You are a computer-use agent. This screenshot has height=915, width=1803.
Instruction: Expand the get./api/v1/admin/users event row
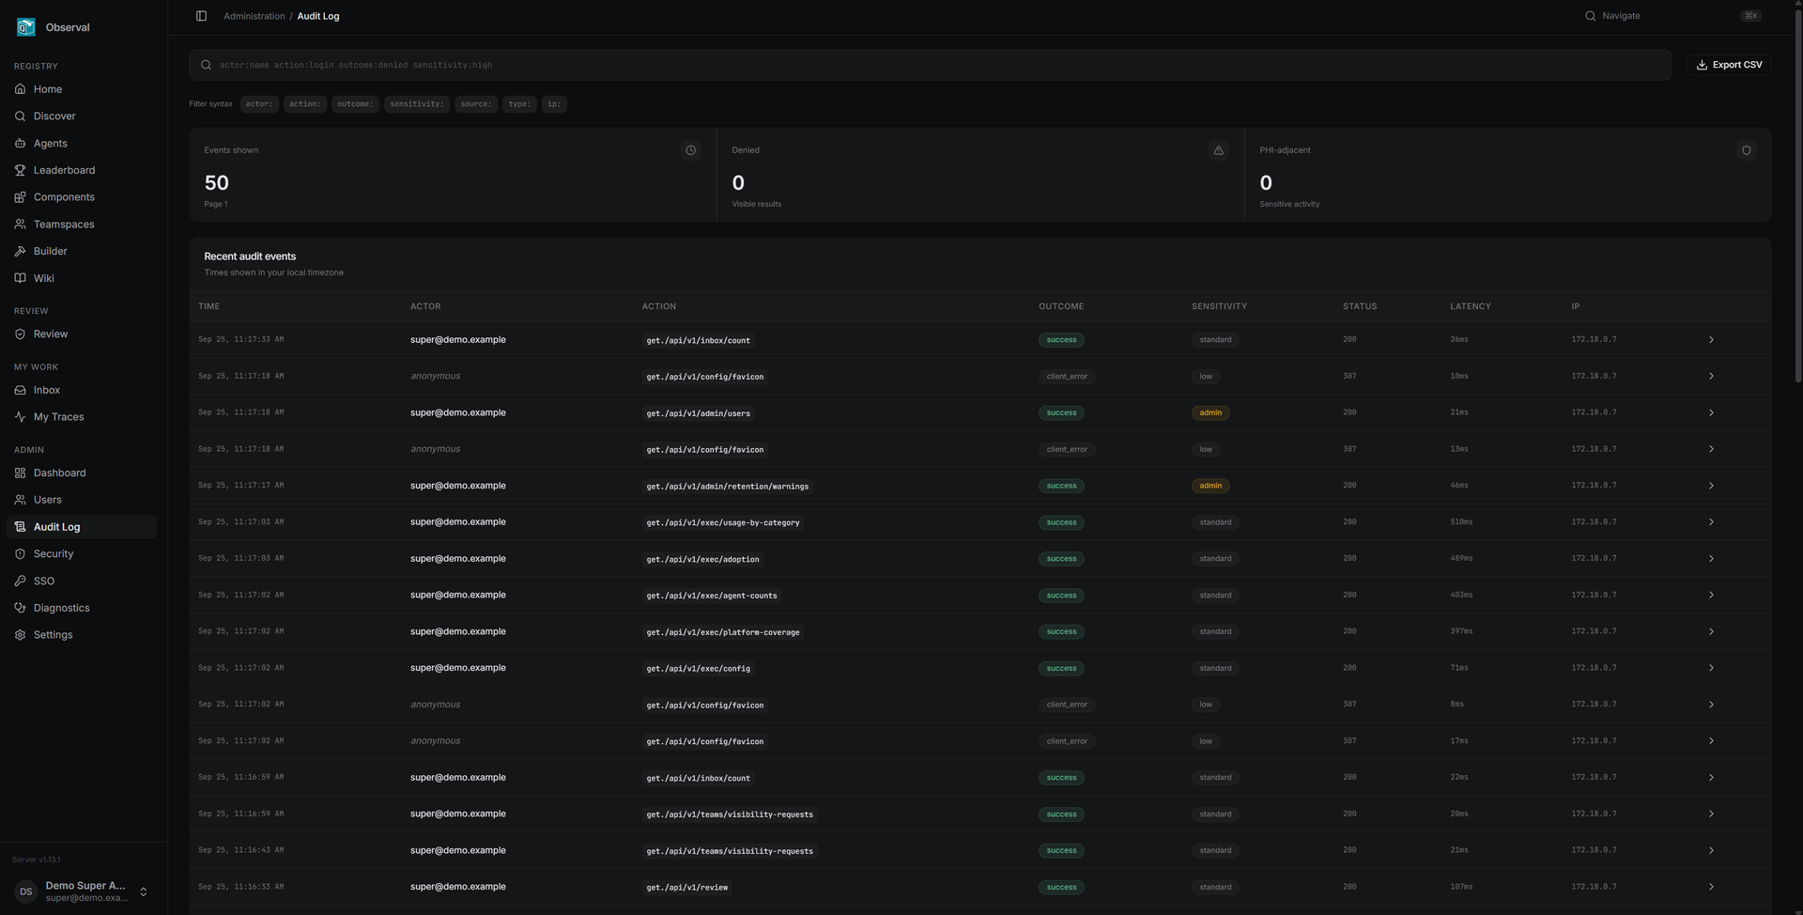[1711, 413]
